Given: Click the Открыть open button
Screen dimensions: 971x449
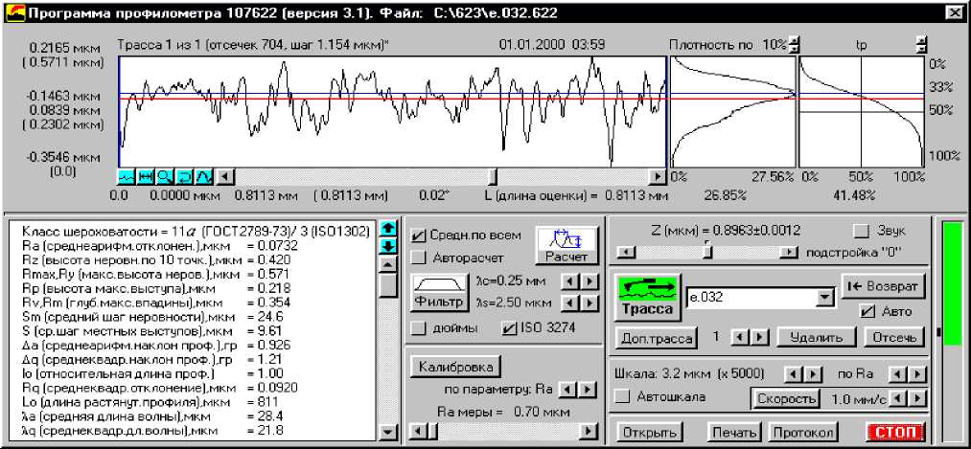Looking at the screenshot, I should pos(649,432).
